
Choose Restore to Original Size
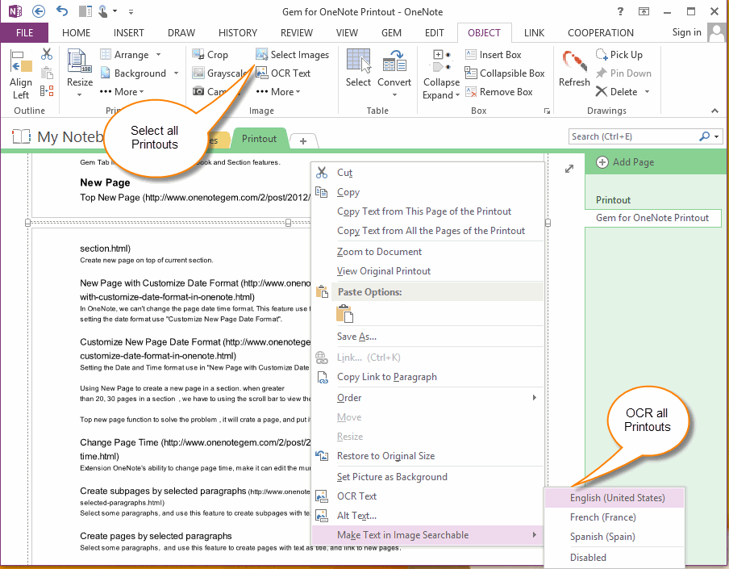pos(427,456)
